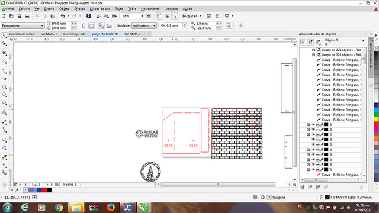Open the undo history dropdown arrow
The image size is (379, 213).
[68, 16]
